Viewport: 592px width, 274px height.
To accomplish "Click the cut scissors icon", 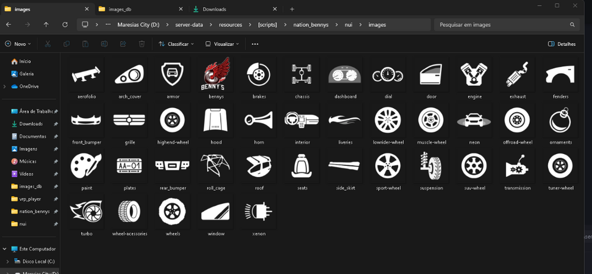I will 48,44.
